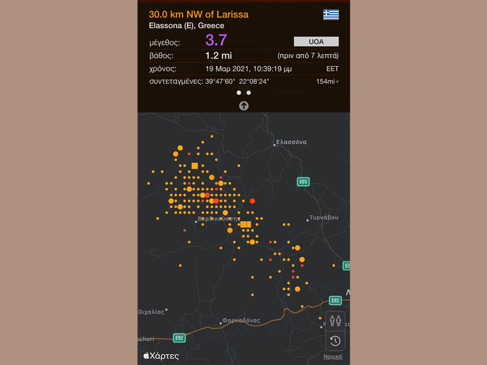
Task: Open the Νομικά legal link
Action: 332,356
